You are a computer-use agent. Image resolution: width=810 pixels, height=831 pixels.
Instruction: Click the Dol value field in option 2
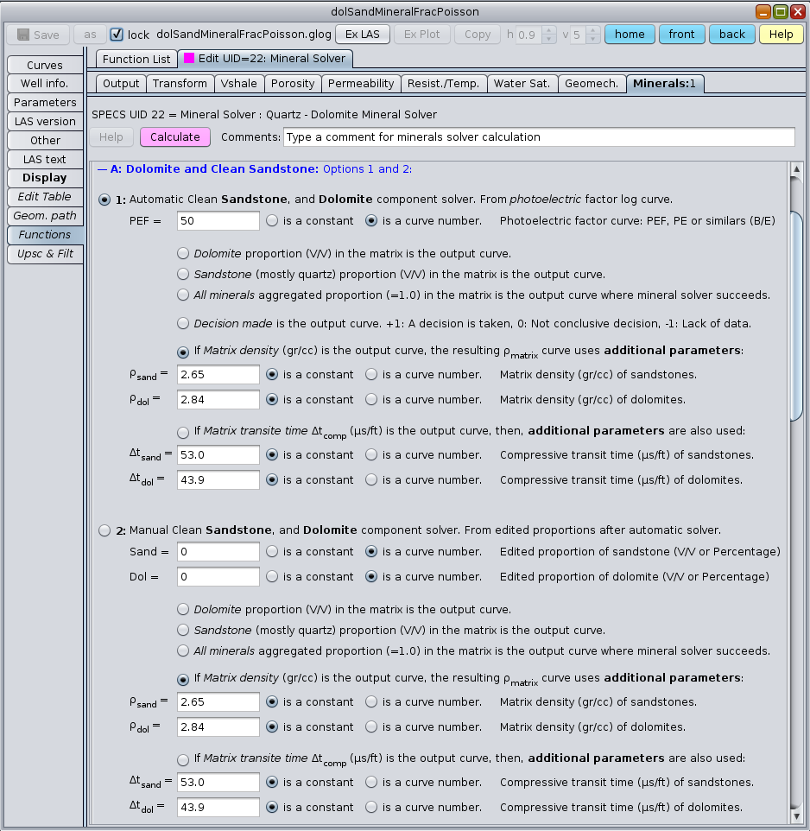(218, 577)
